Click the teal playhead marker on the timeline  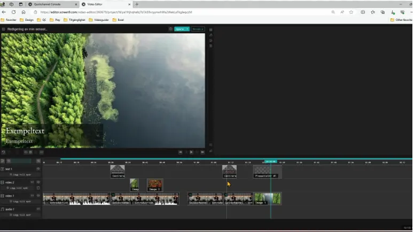pyautogui.click(x=271, y=161)
